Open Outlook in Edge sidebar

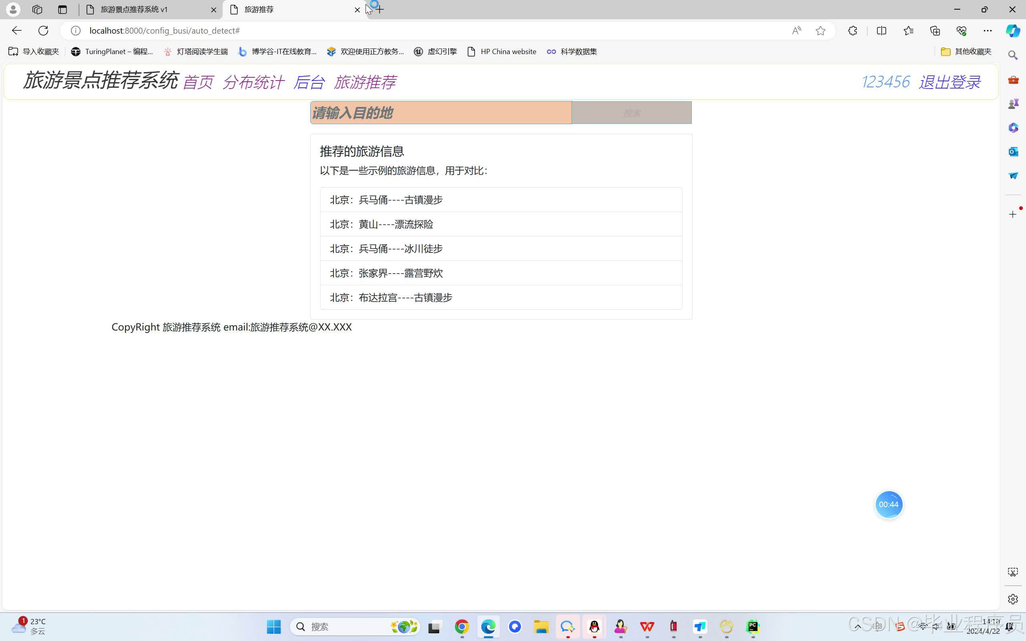(x=1013, y=151)
